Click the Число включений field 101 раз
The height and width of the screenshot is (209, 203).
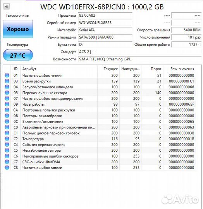(x=186, y=37)
